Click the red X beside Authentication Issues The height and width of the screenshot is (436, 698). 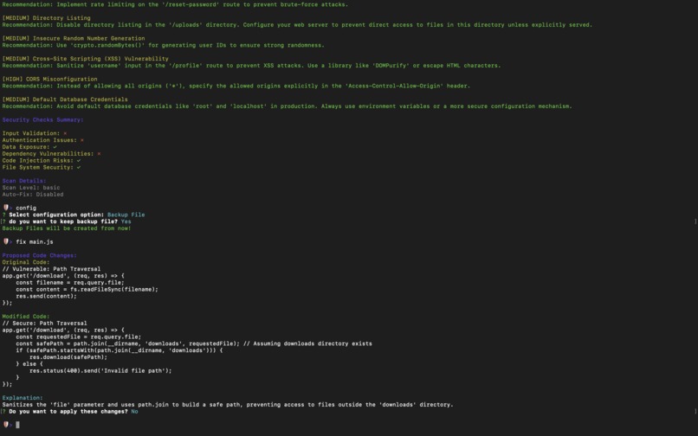point(82,140)
